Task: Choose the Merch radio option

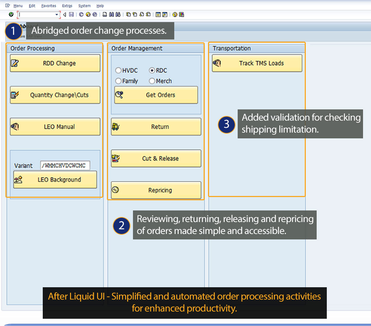Action: [x=152, y=81]
